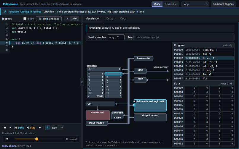The height and width of the screenshot is (149, 239).
Task: Click data row address D00000
Action: coord(178,88)
